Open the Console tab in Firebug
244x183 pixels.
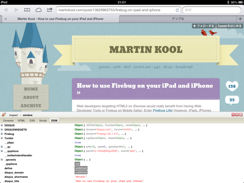click(x=8, y=120)
